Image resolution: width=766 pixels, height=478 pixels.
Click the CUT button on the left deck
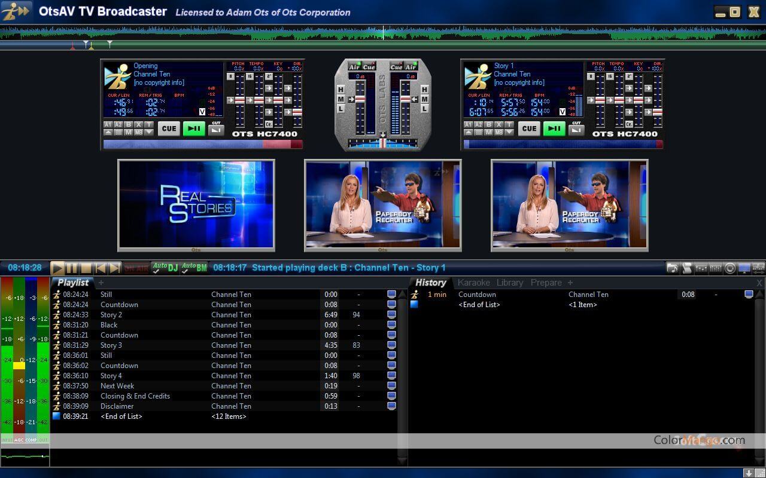pyautogui.click(x=216, y=128)
